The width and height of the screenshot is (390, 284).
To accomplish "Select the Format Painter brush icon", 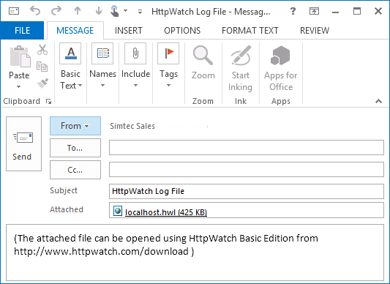I will (42, 83).
